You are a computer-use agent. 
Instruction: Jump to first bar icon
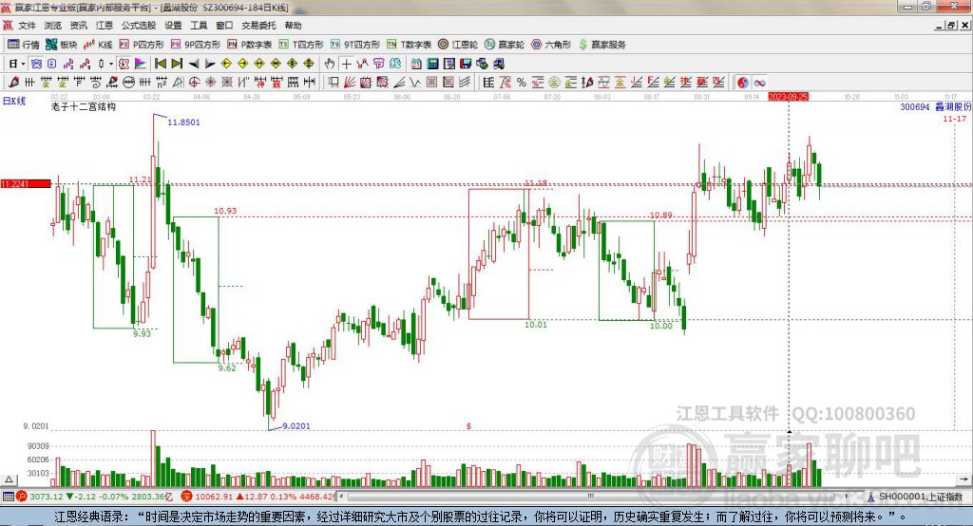pos(161,64)
